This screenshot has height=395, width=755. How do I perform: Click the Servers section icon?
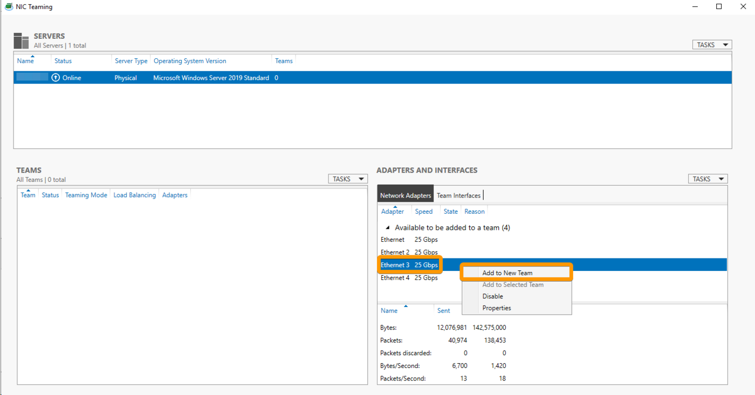click(22, 40)
